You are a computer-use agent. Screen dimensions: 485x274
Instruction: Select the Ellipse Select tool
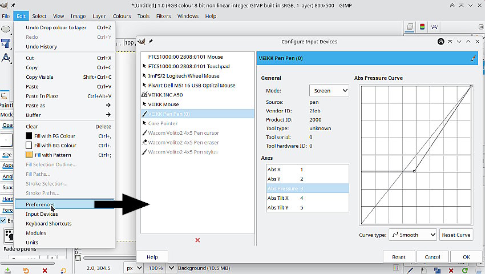coord(6,29)
